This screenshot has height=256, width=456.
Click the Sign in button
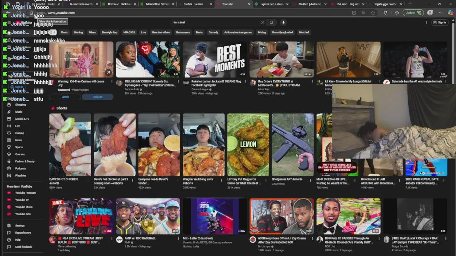pyautogui.click(x=440, y=22)
